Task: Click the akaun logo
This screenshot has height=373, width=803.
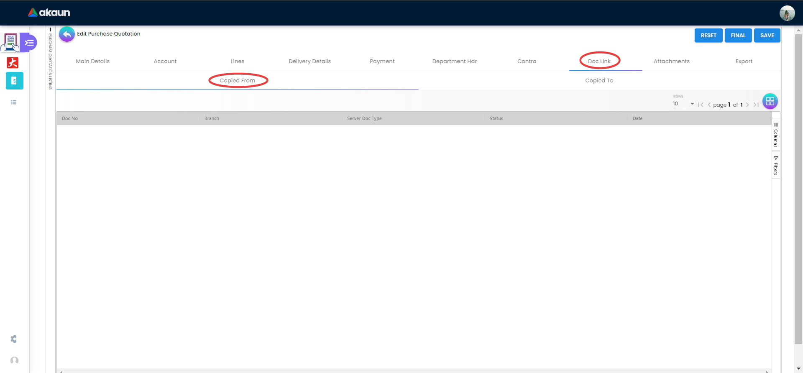Action: (x=49, y=13)
